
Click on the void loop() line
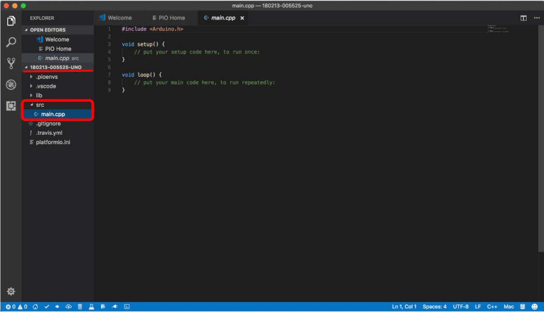[142, 75]
